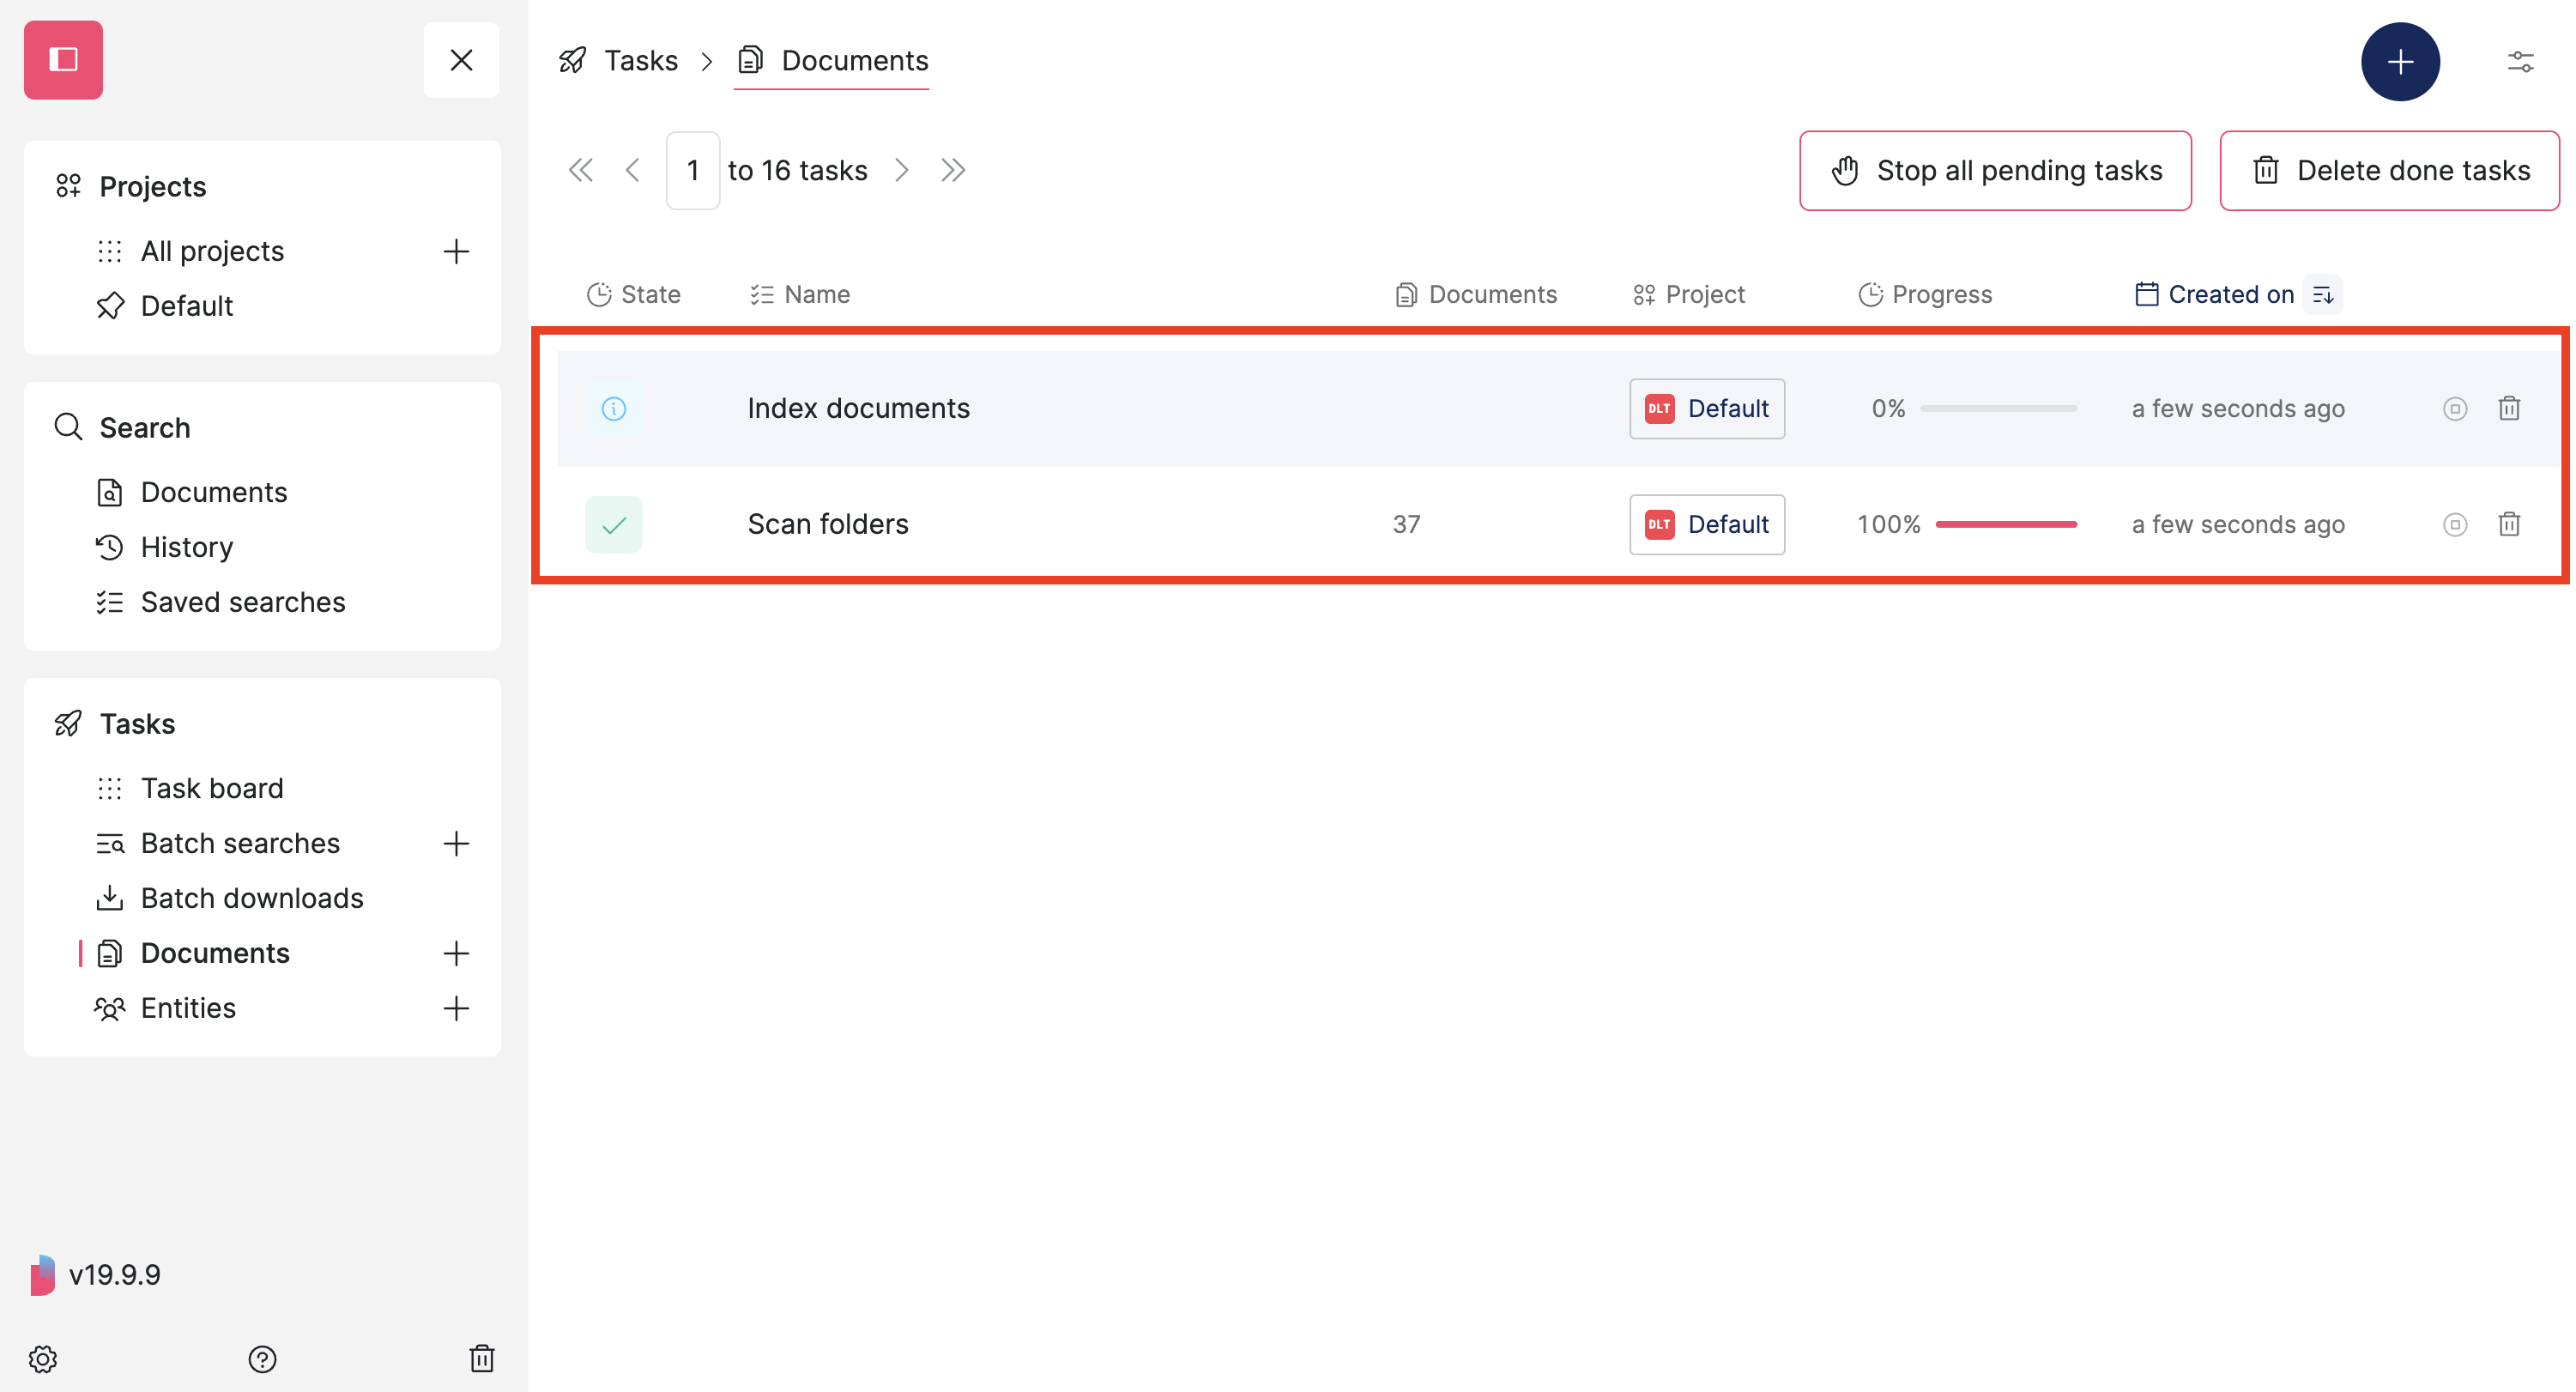
Task: Toggle the Created on sort direction
Action: [x=2324, y=293]
